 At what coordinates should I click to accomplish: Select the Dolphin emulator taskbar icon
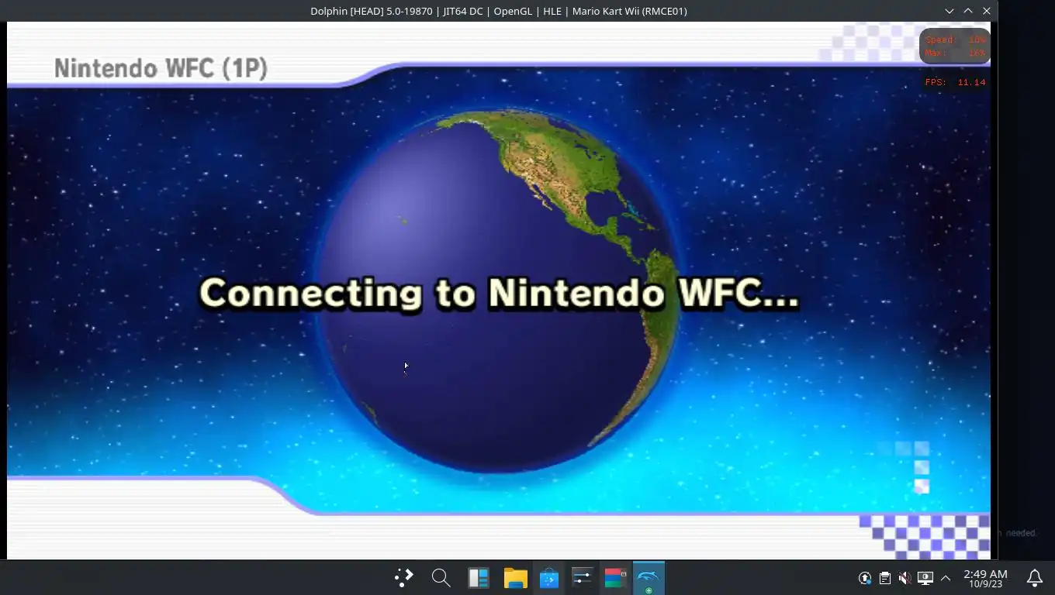(x=649, y=578)
